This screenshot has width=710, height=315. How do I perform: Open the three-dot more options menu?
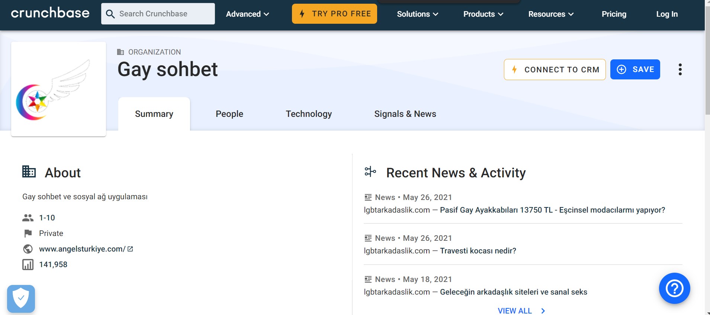click(680, 69)
